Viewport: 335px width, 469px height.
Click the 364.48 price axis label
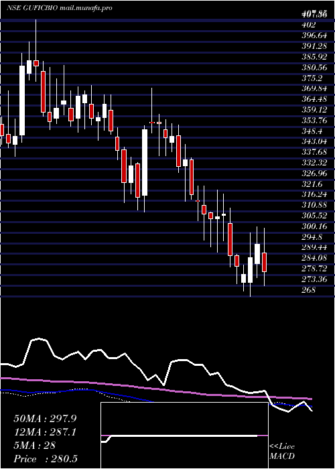316,99
